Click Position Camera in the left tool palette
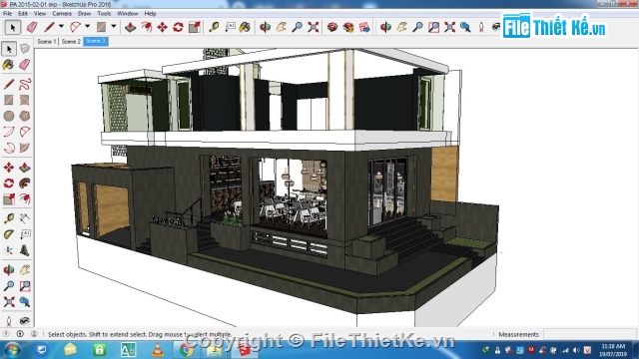The width and height of the screenshot is (639, 359). (9, 321)
